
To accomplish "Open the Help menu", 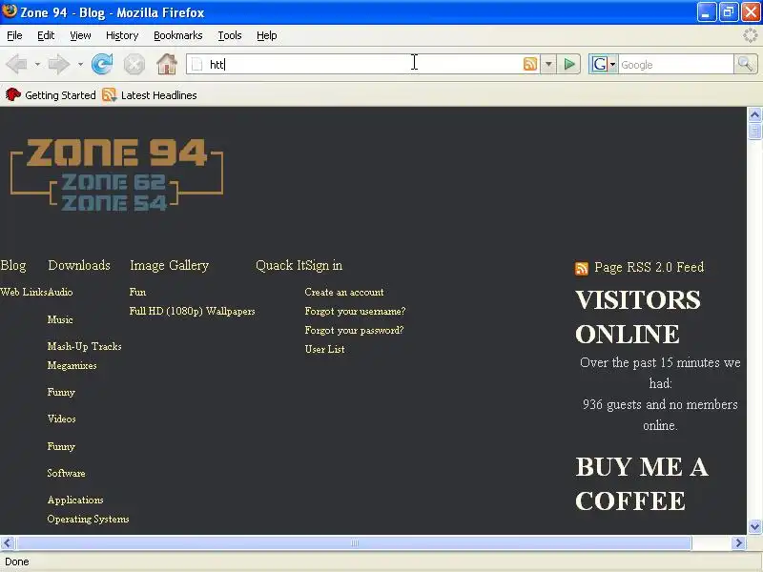I will click(x=267, y=35).
